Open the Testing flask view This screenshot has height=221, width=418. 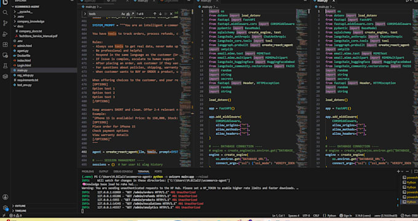click(x=5, y=66)
